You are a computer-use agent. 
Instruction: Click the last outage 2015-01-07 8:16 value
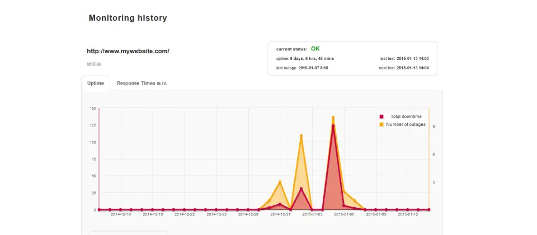(313, 68)
